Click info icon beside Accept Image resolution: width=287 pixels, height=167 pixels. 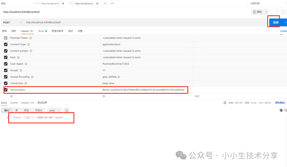coord(21,70)
